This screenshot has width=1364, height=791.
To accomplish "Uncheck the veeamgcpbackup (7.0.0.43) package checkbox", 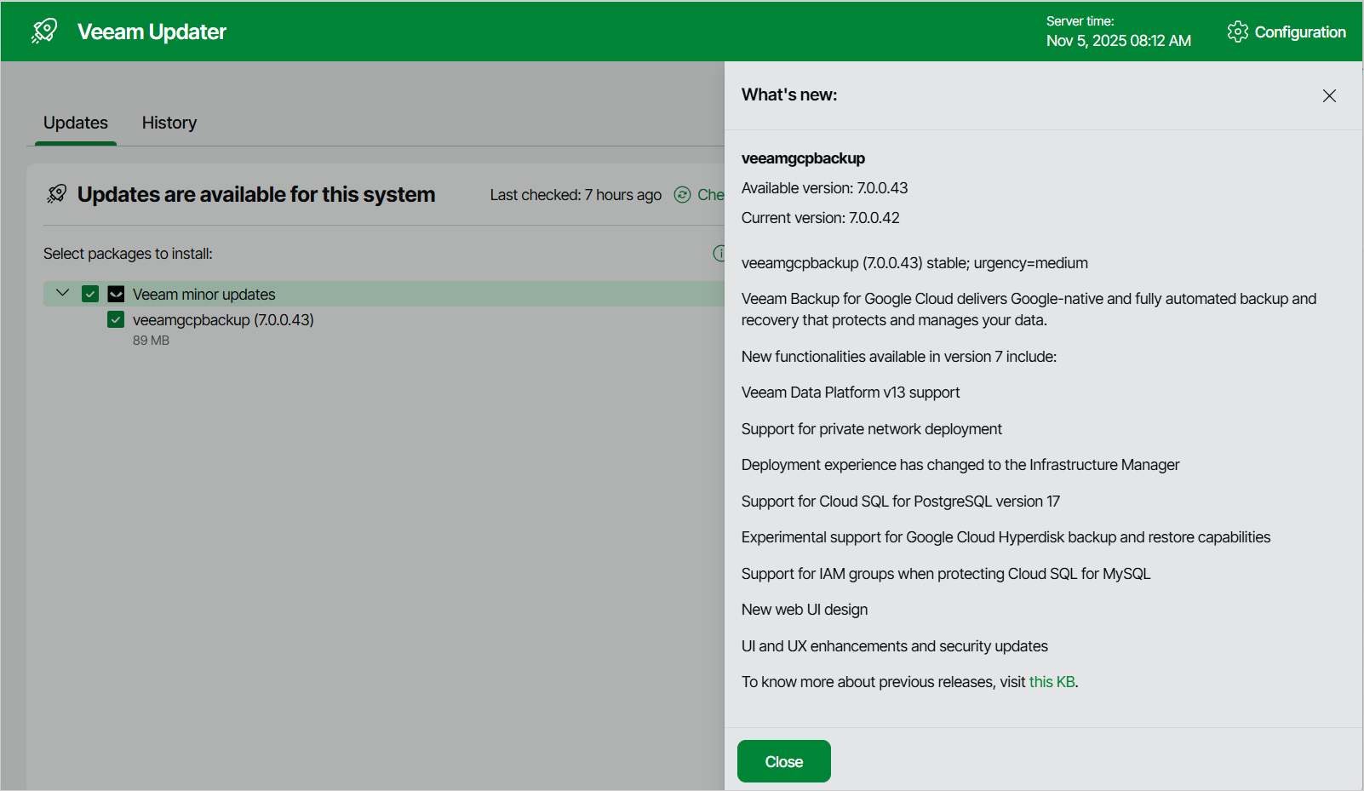I will [116, 319].
